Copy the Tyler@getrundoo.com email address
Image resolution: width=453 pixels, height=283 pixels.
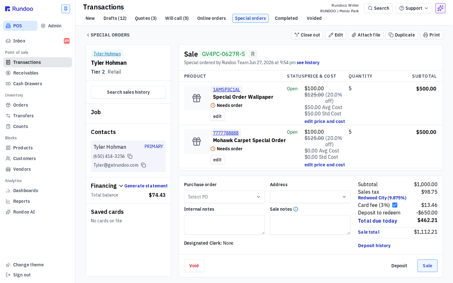tap(143, 165)
